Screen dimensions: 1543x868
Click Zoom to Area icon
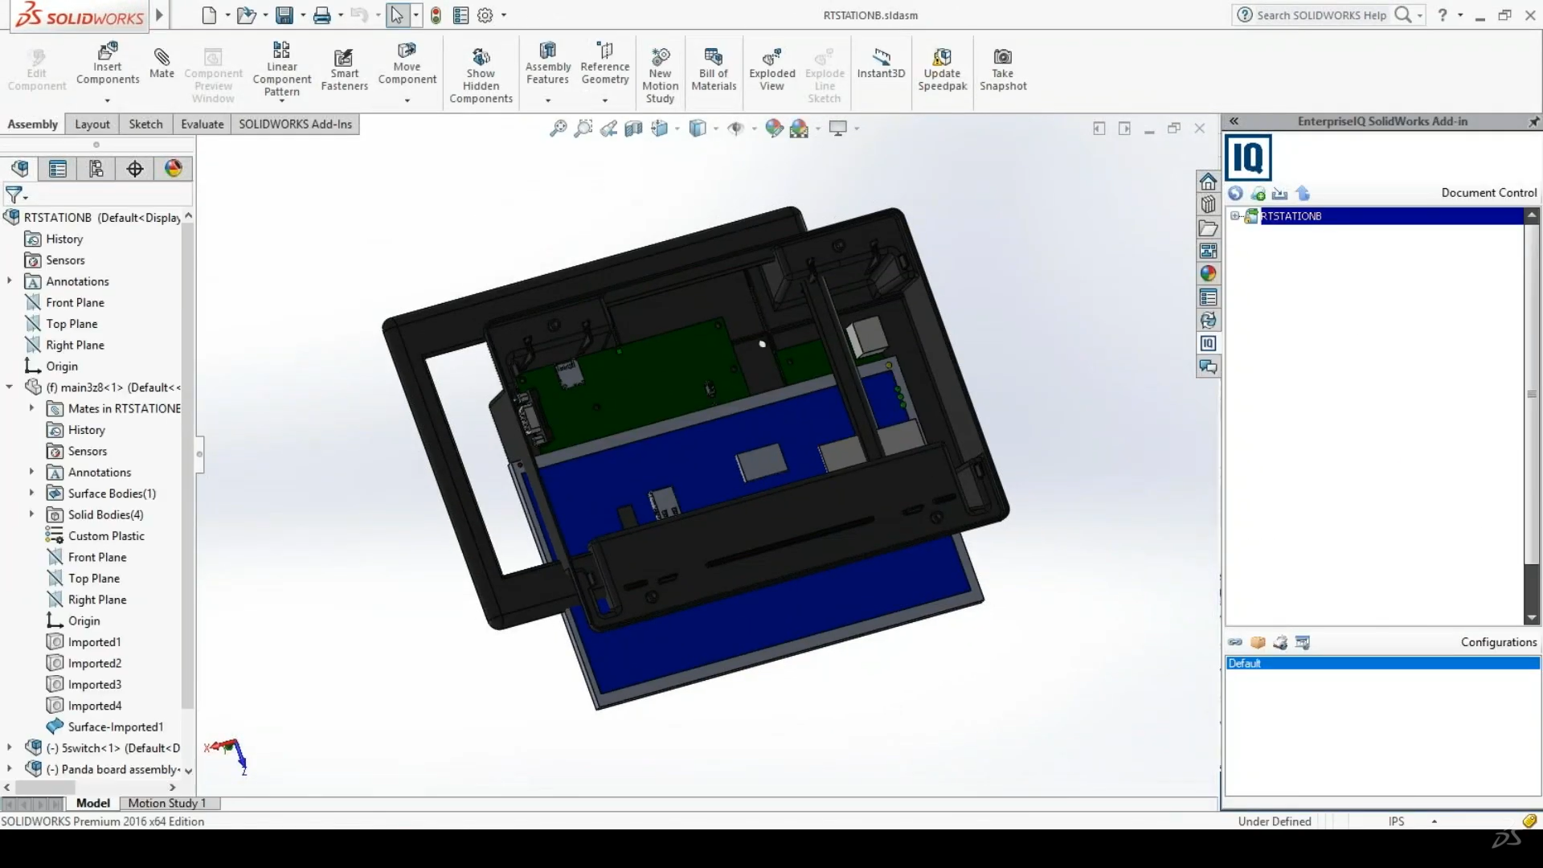[583, 129]
